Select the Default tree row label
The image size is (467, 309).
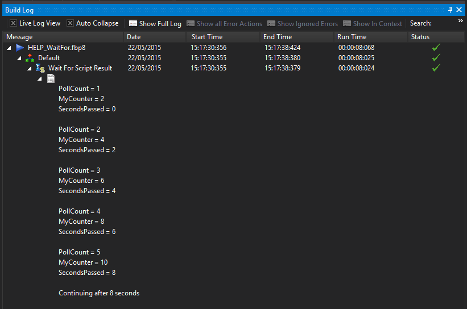point(49,58)
